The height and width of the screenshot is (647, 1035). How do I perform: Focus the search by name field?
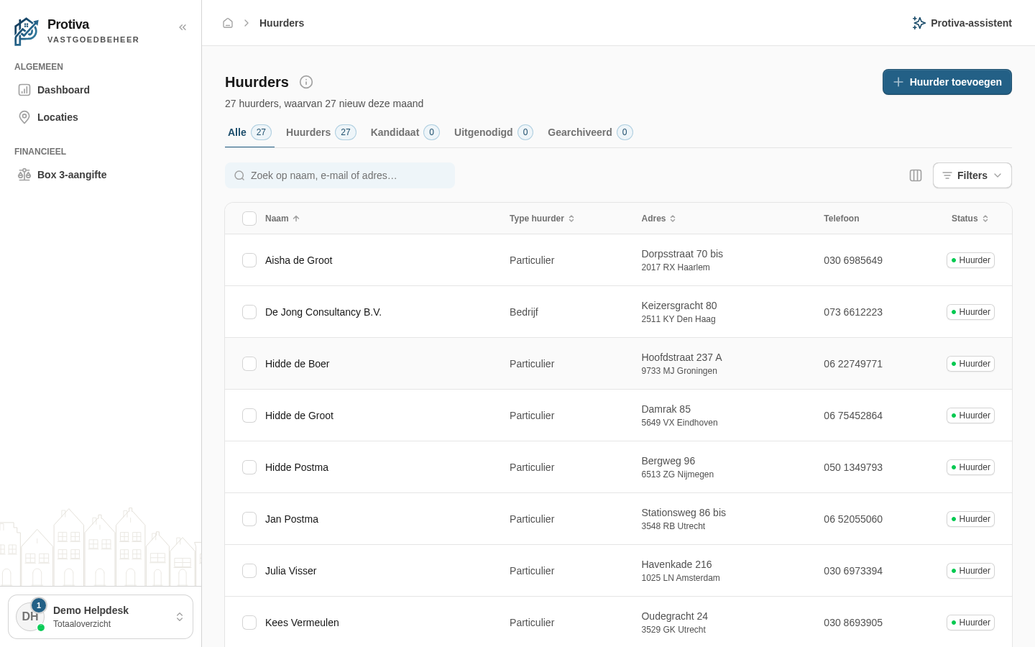pos(340,175)
